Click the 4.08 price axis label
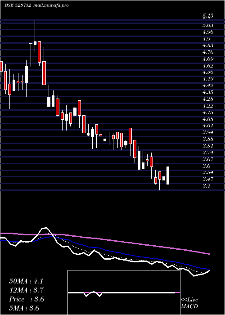Viewport: 225px width, 315px height. tap(208, 119)
